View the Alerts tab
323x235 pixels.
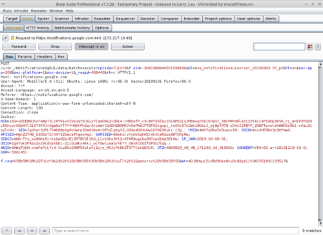click(x=271, y=19)
